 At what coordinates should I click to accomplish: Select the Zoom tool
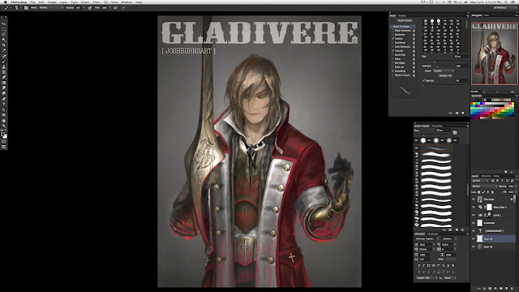coord(3,126)
